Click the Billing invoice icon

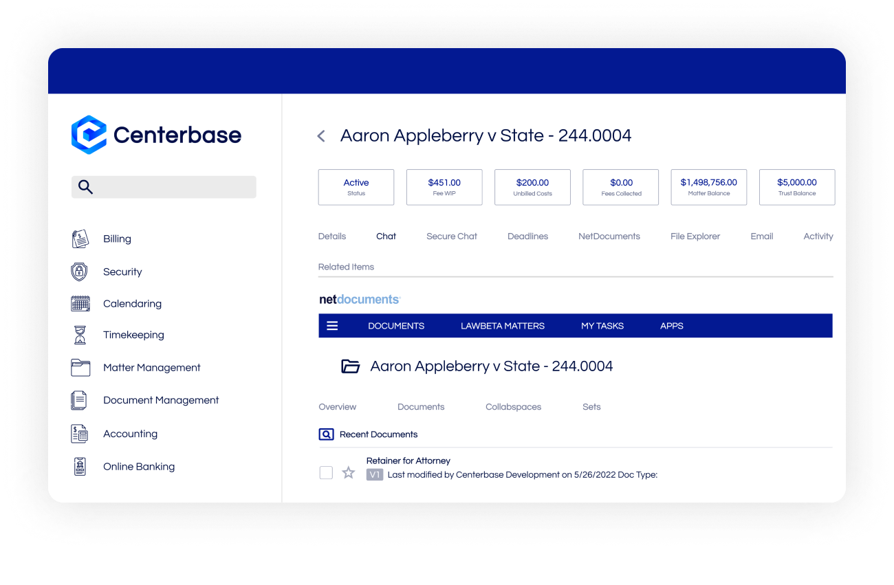(80, 239)
